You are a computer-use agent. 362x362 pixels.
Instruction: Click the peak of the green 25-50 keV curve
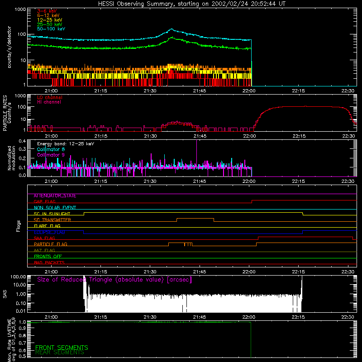point(172,37)
